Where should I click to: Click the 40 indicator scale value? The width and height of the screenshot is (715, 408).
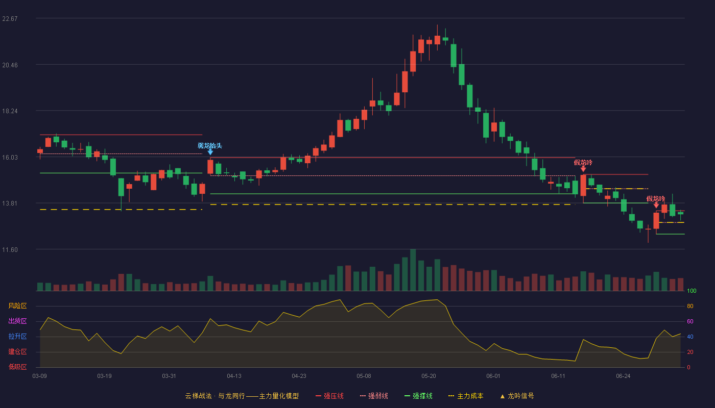point(689,337)
